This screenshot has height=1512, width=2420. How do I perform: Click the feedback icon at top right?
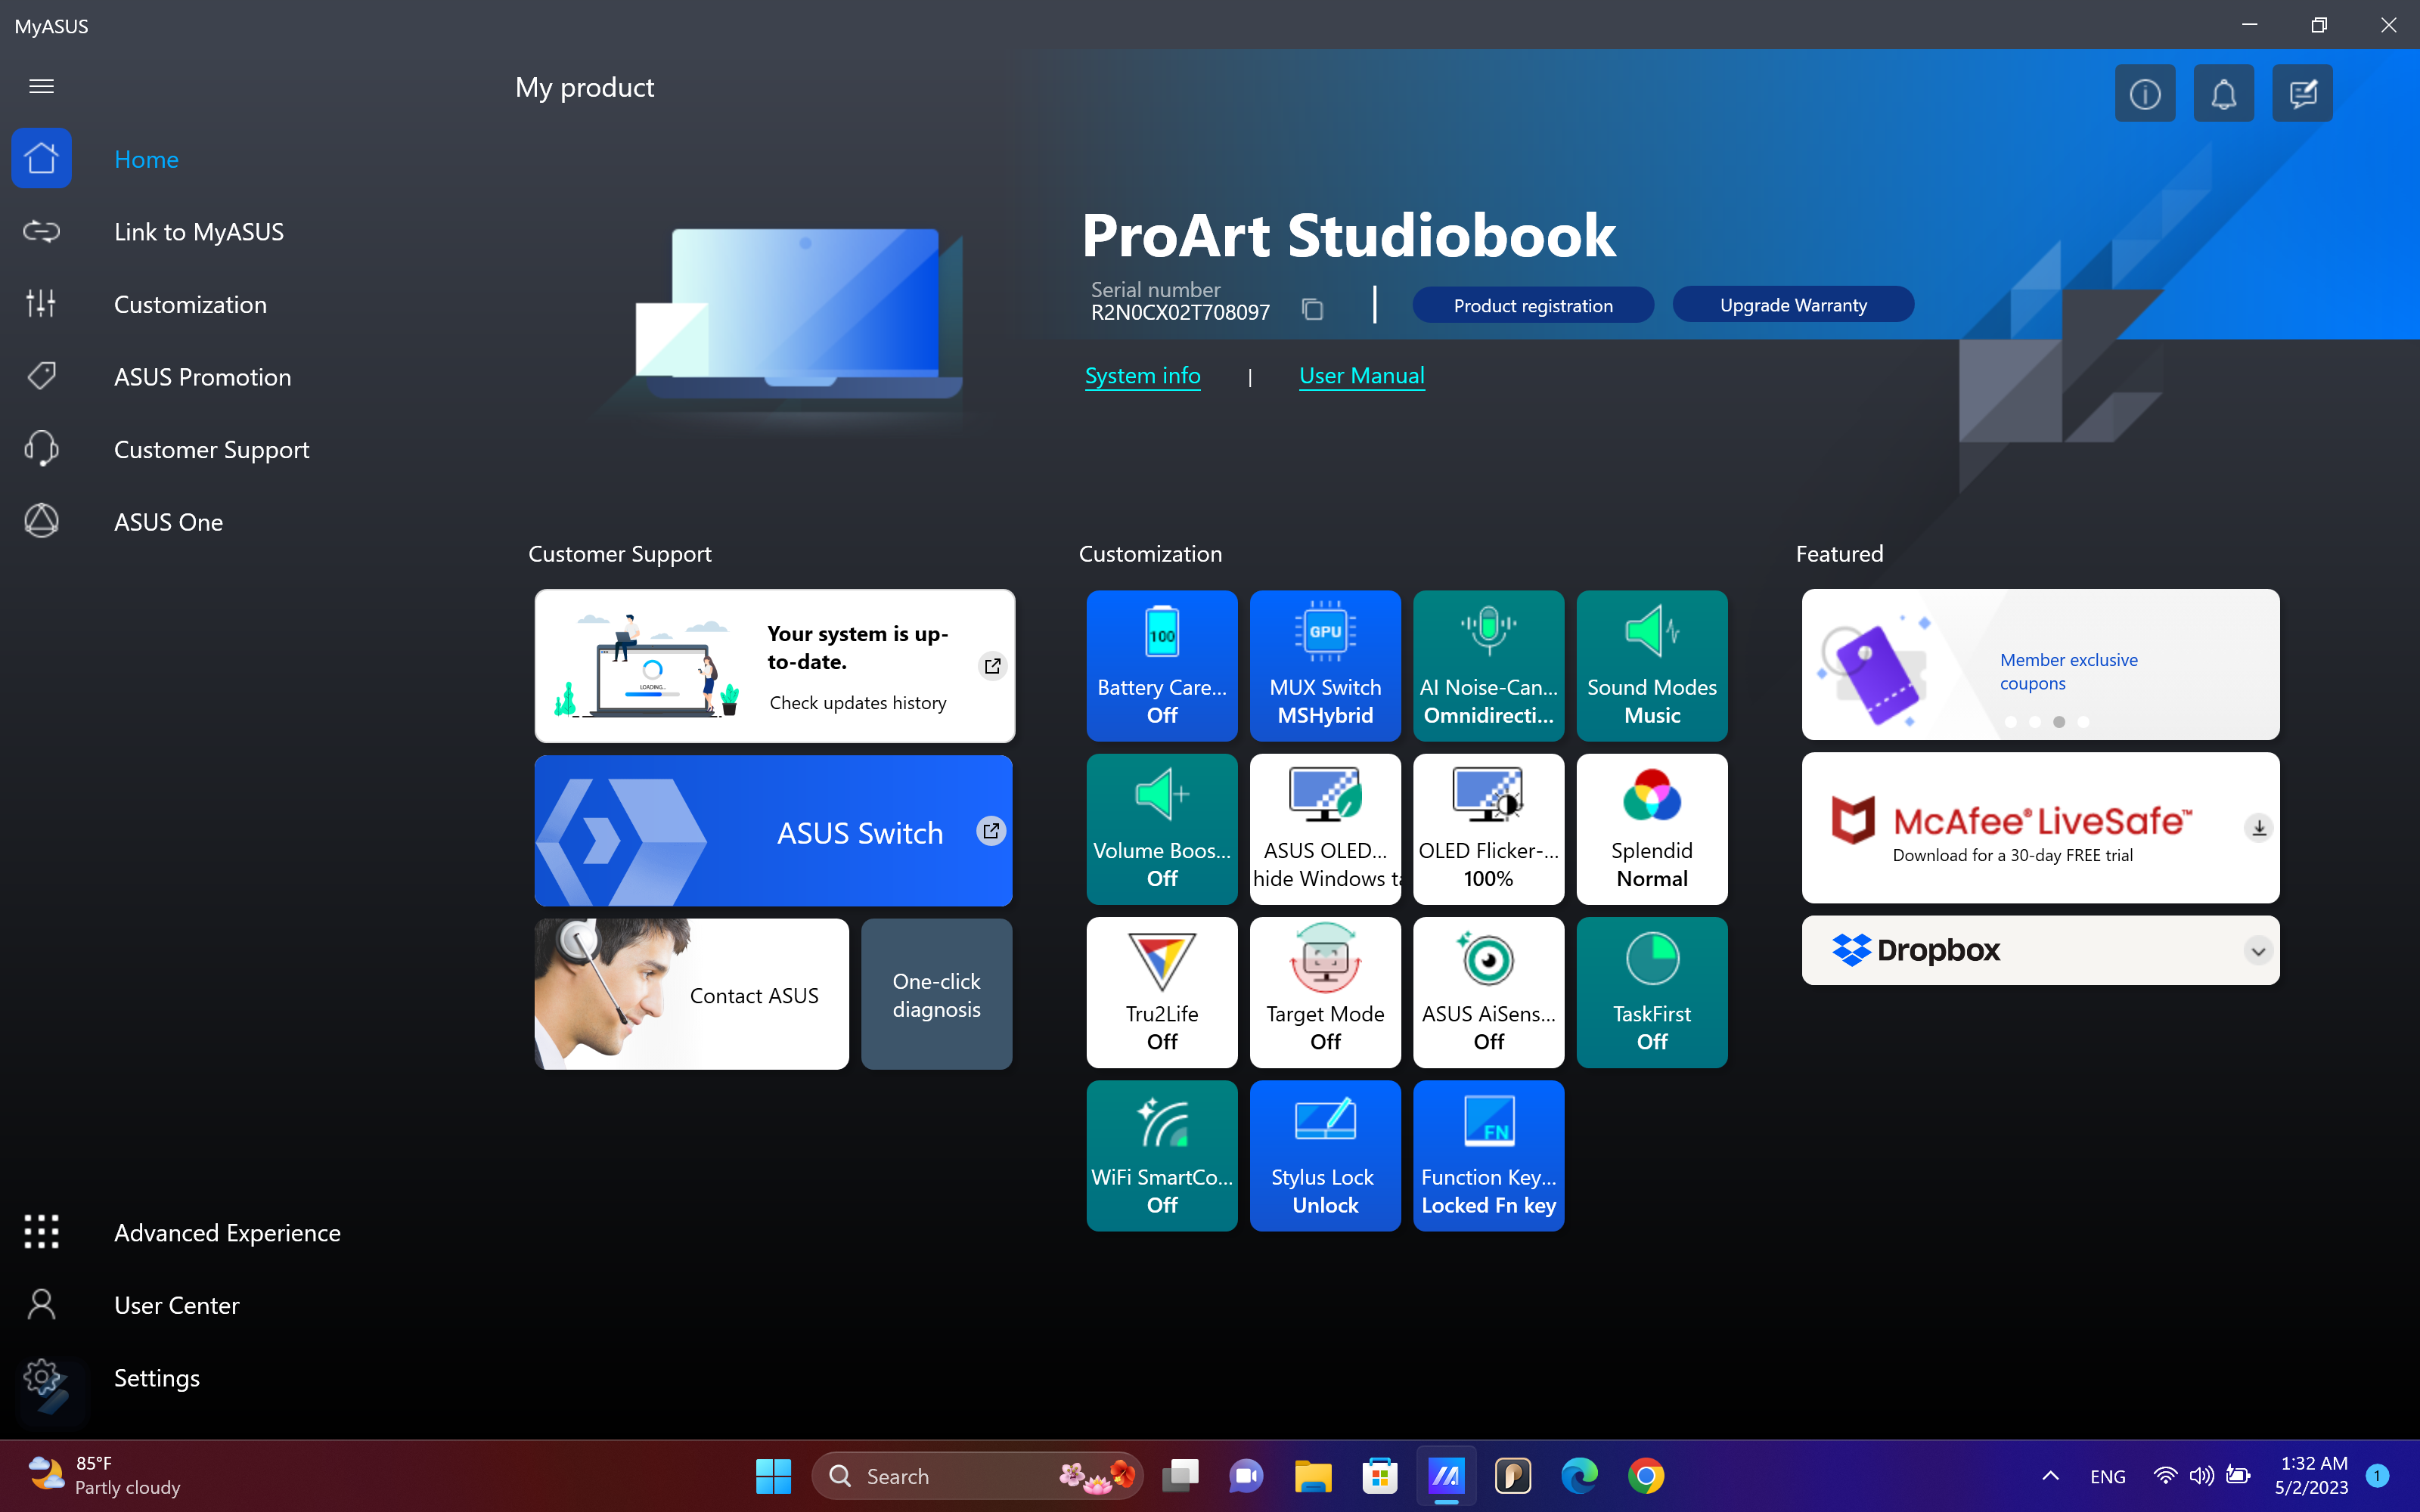point(2302,94)
